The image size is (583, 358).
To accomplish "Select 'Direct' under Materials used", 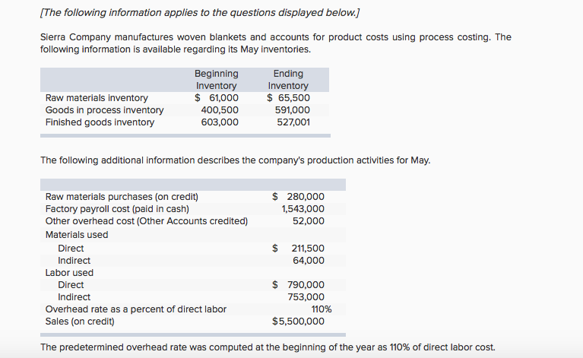I will pyautogui.click(x=71, y=249).
